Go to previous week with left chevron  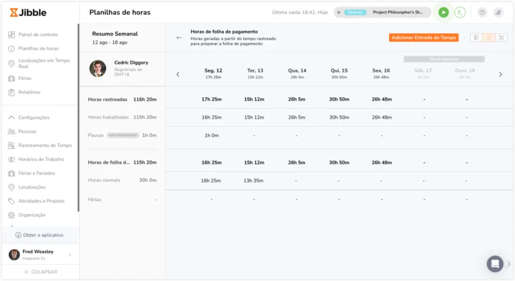178,74
